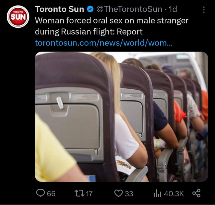The image size is (215, 205).
Task: Click the retweet count 17
Action: (89, 194)
